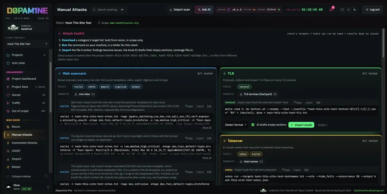The height and width of the screenshot is (194, 387).
Task: Select the subzy tool chip in Takeover
Action: click(243, 154)
